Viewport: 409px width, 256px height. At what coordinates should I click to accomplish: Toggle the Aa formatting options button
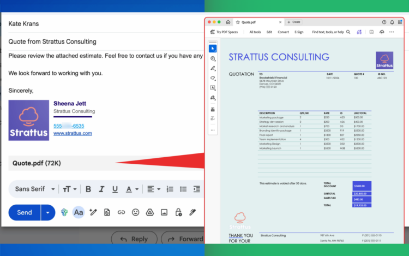[79, 212]
